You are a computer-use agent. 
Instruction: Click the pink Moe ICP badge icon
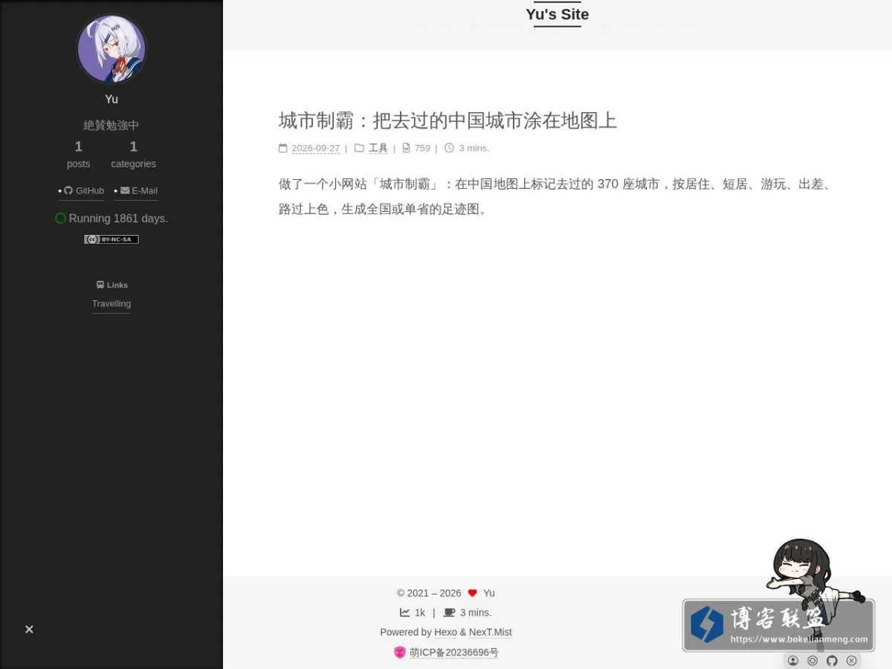tap(400, 653)
